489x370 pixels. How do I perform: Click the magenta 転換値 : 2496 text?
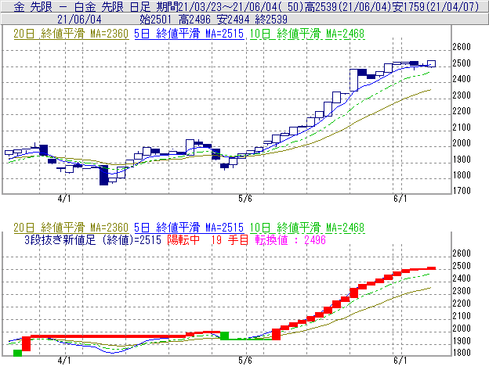(290, 240)
